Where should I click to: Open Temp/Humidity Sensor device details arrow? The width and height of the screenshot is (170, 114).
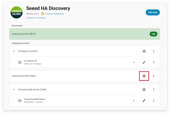point(134,101)
